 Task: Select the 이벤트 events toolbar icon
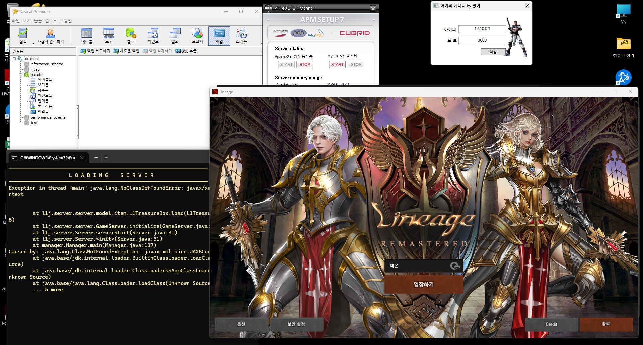[153, 36]
